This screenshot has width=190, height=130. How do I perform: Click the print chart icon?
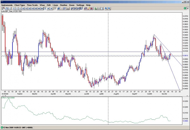[x=99, y=9]
